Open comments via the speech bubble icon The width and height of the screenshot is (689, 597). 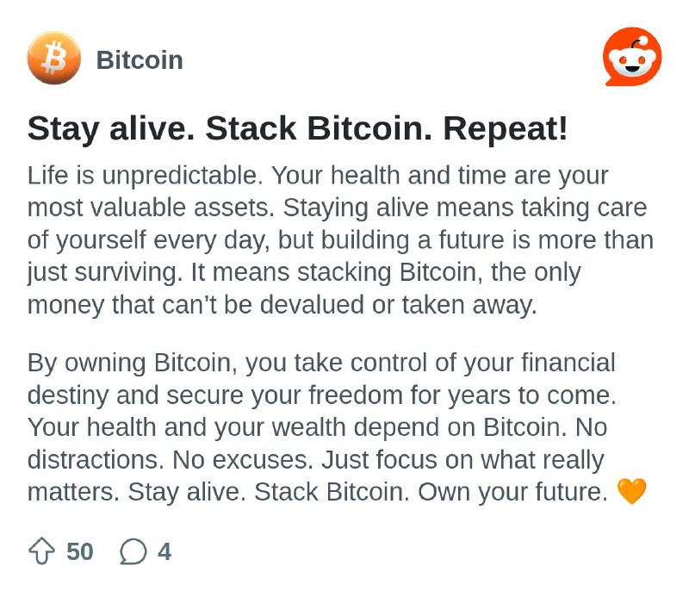(133, 551)
